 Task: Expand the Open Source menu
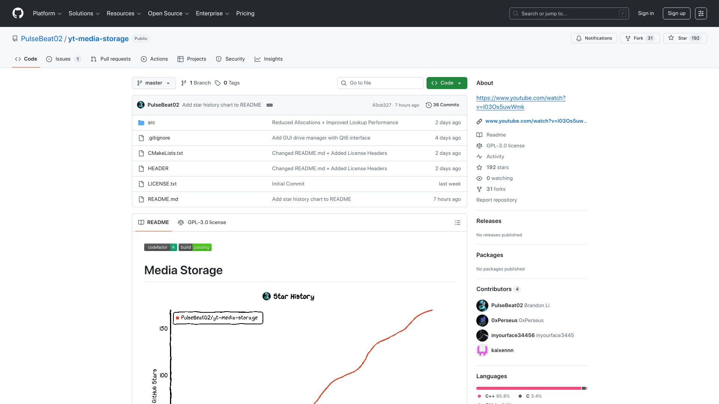pos(169,13)
